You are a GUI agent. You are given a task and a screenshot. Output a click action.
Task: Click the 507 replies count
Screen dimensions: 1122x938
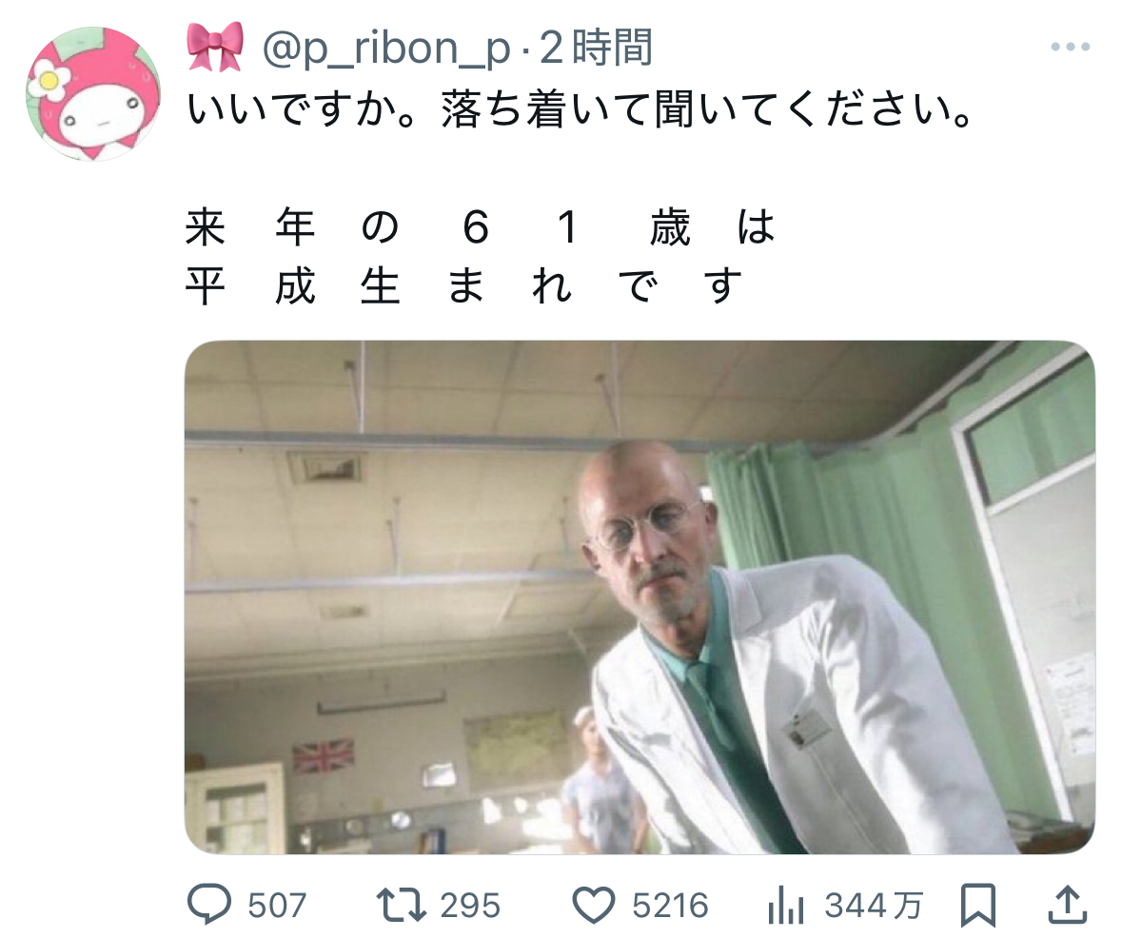[277, 906]
